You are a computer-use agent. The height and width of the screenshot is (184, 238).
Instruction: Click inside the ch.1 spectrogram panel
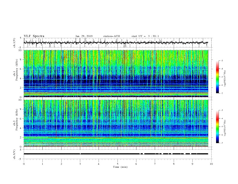click(x=116, y=73)
